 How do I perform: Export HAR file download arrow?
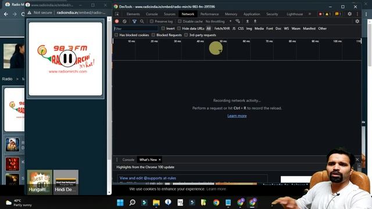pos(255,21)
